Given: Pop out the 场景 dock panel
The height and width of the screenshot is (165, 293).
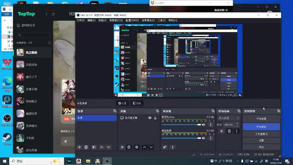Looking at the screenshot, I should pyautogui.click(x=115, y=111).
